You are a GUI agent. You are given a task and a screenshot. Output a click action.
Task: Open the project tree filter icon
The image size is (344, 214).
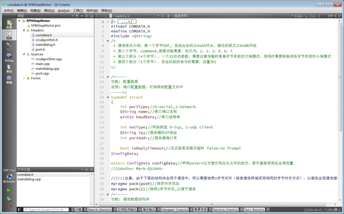77,16
